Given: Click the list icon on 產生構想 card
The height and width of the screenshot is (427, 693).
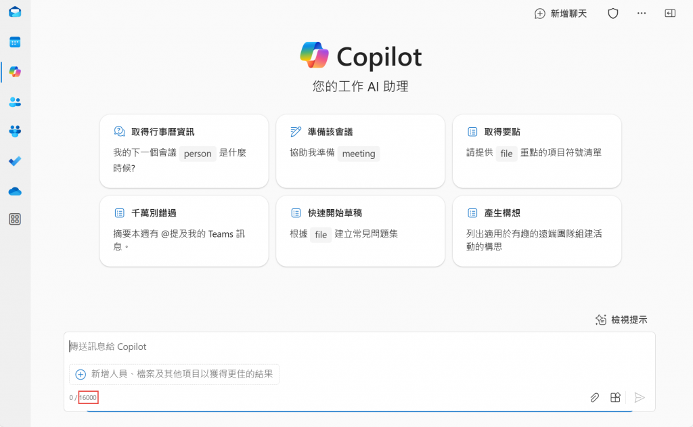Looking at the screenshot, I should point(472,213).
